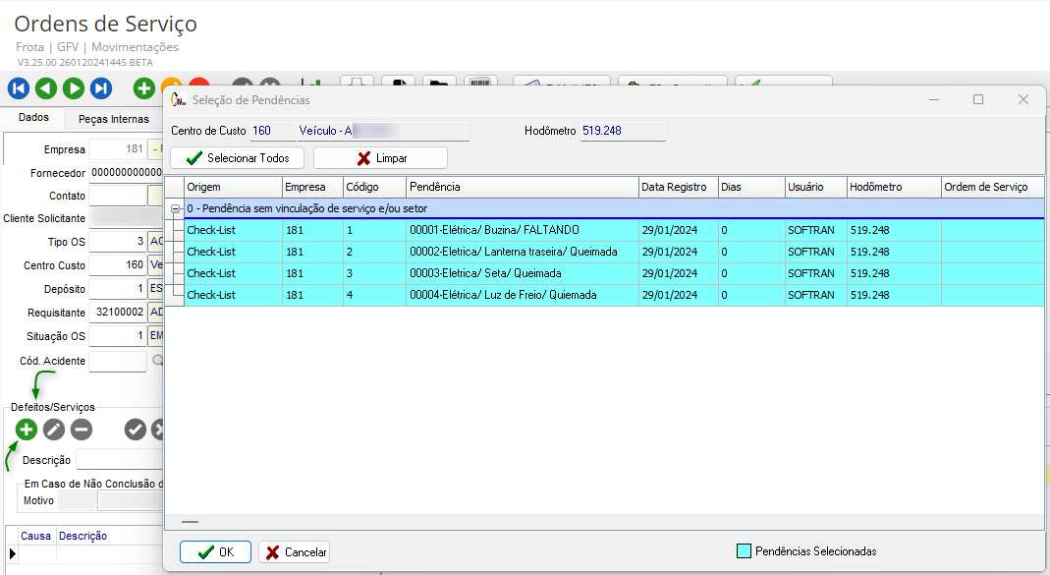Confirm Defeitos/Serviços entry with checkmark icon
The width and height of the screenshot is (1050, 575).
click(135, 430)
